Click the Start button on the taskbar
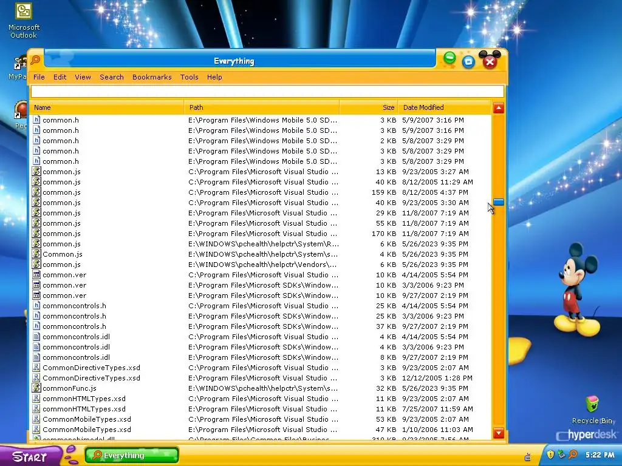622x466 pixels. click(x=31, y=456)
